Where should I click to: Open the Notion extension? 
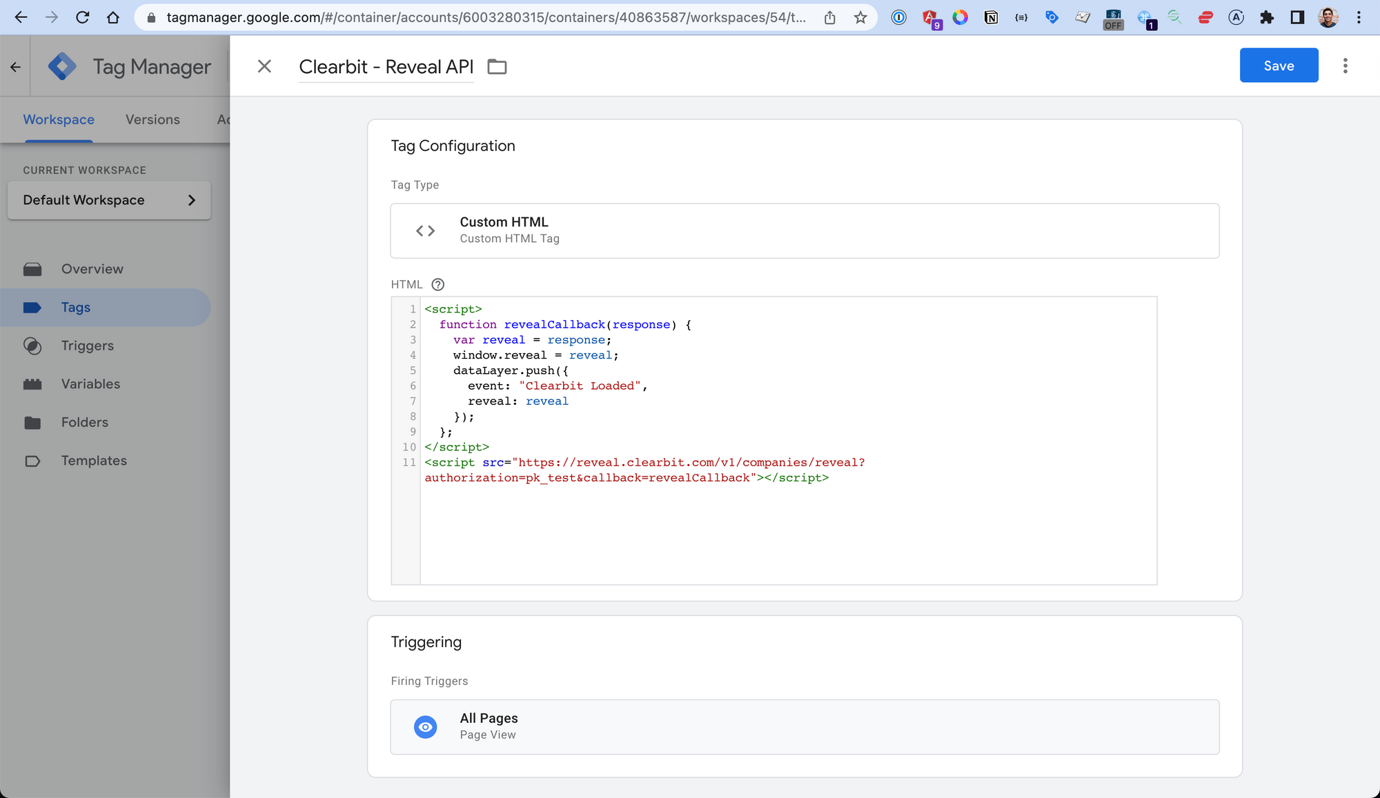coord(991,17)
